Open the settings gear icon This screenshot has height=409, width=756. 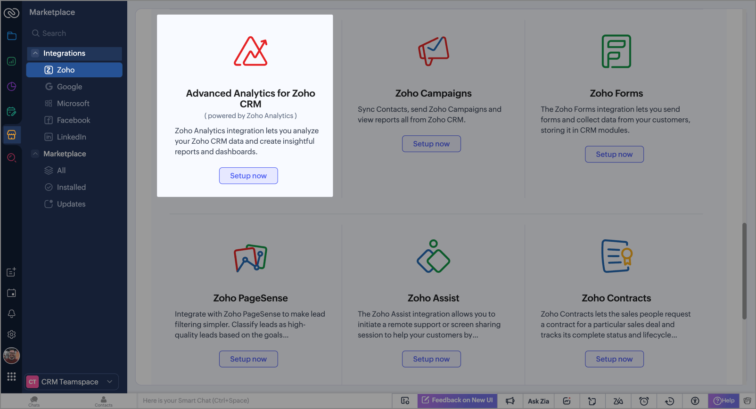point(12,335)
